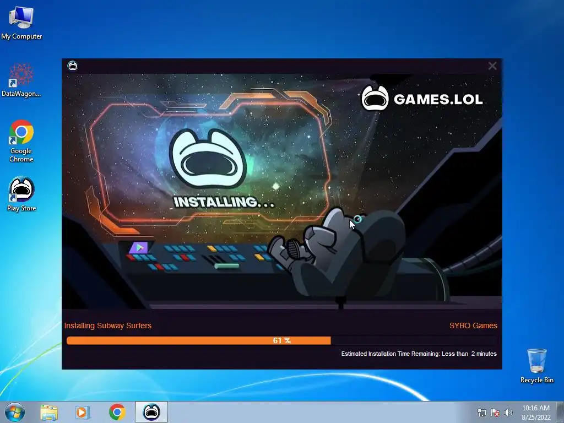Open the volume speaker tray icon
564x423 pixels.
508,413
